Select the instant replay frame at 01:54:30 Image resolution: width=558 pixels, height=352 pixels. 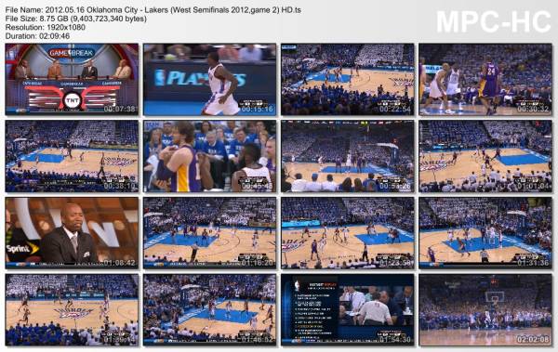coord(348,309)
